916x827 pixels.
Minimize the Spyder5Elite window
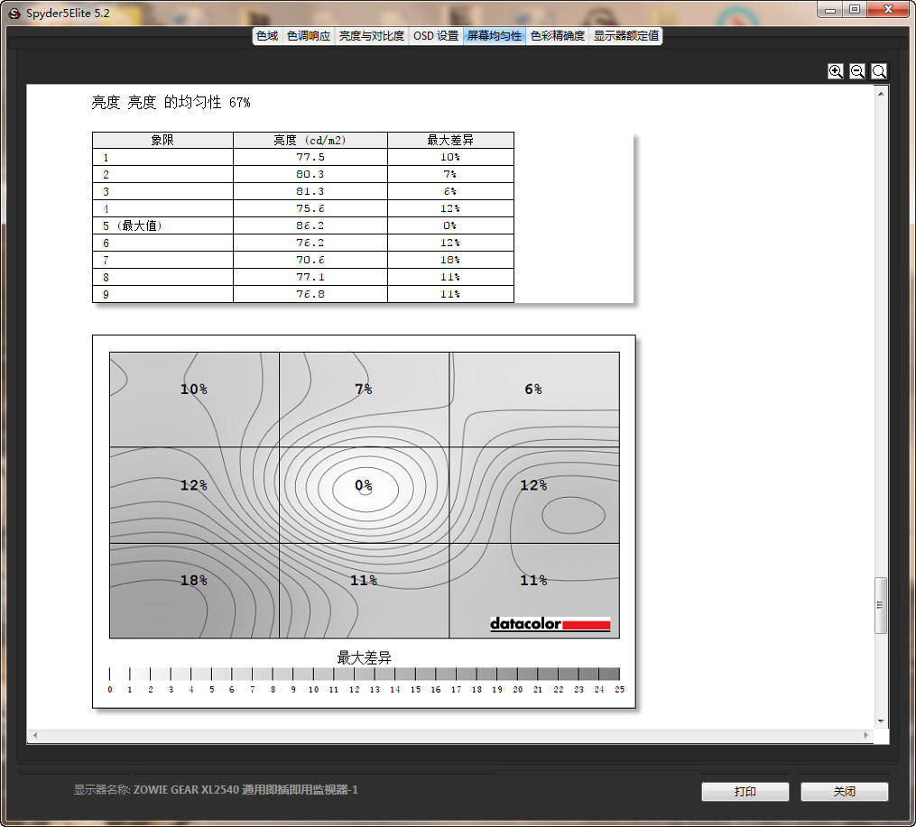832,8
